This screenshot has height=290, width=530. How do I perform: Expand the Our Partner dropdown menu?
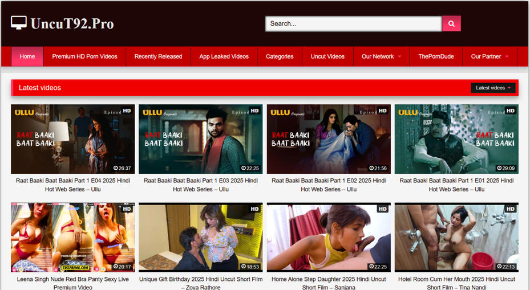(x=489, y=56)
